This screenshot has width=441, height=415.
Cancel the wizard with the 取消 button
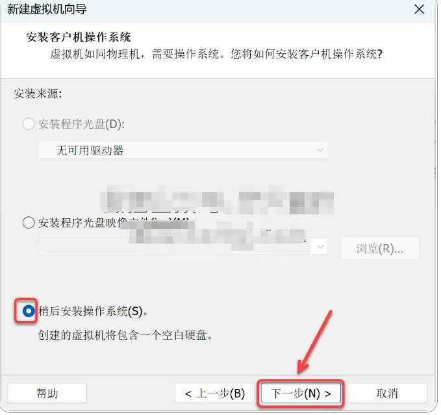[388, 393]
